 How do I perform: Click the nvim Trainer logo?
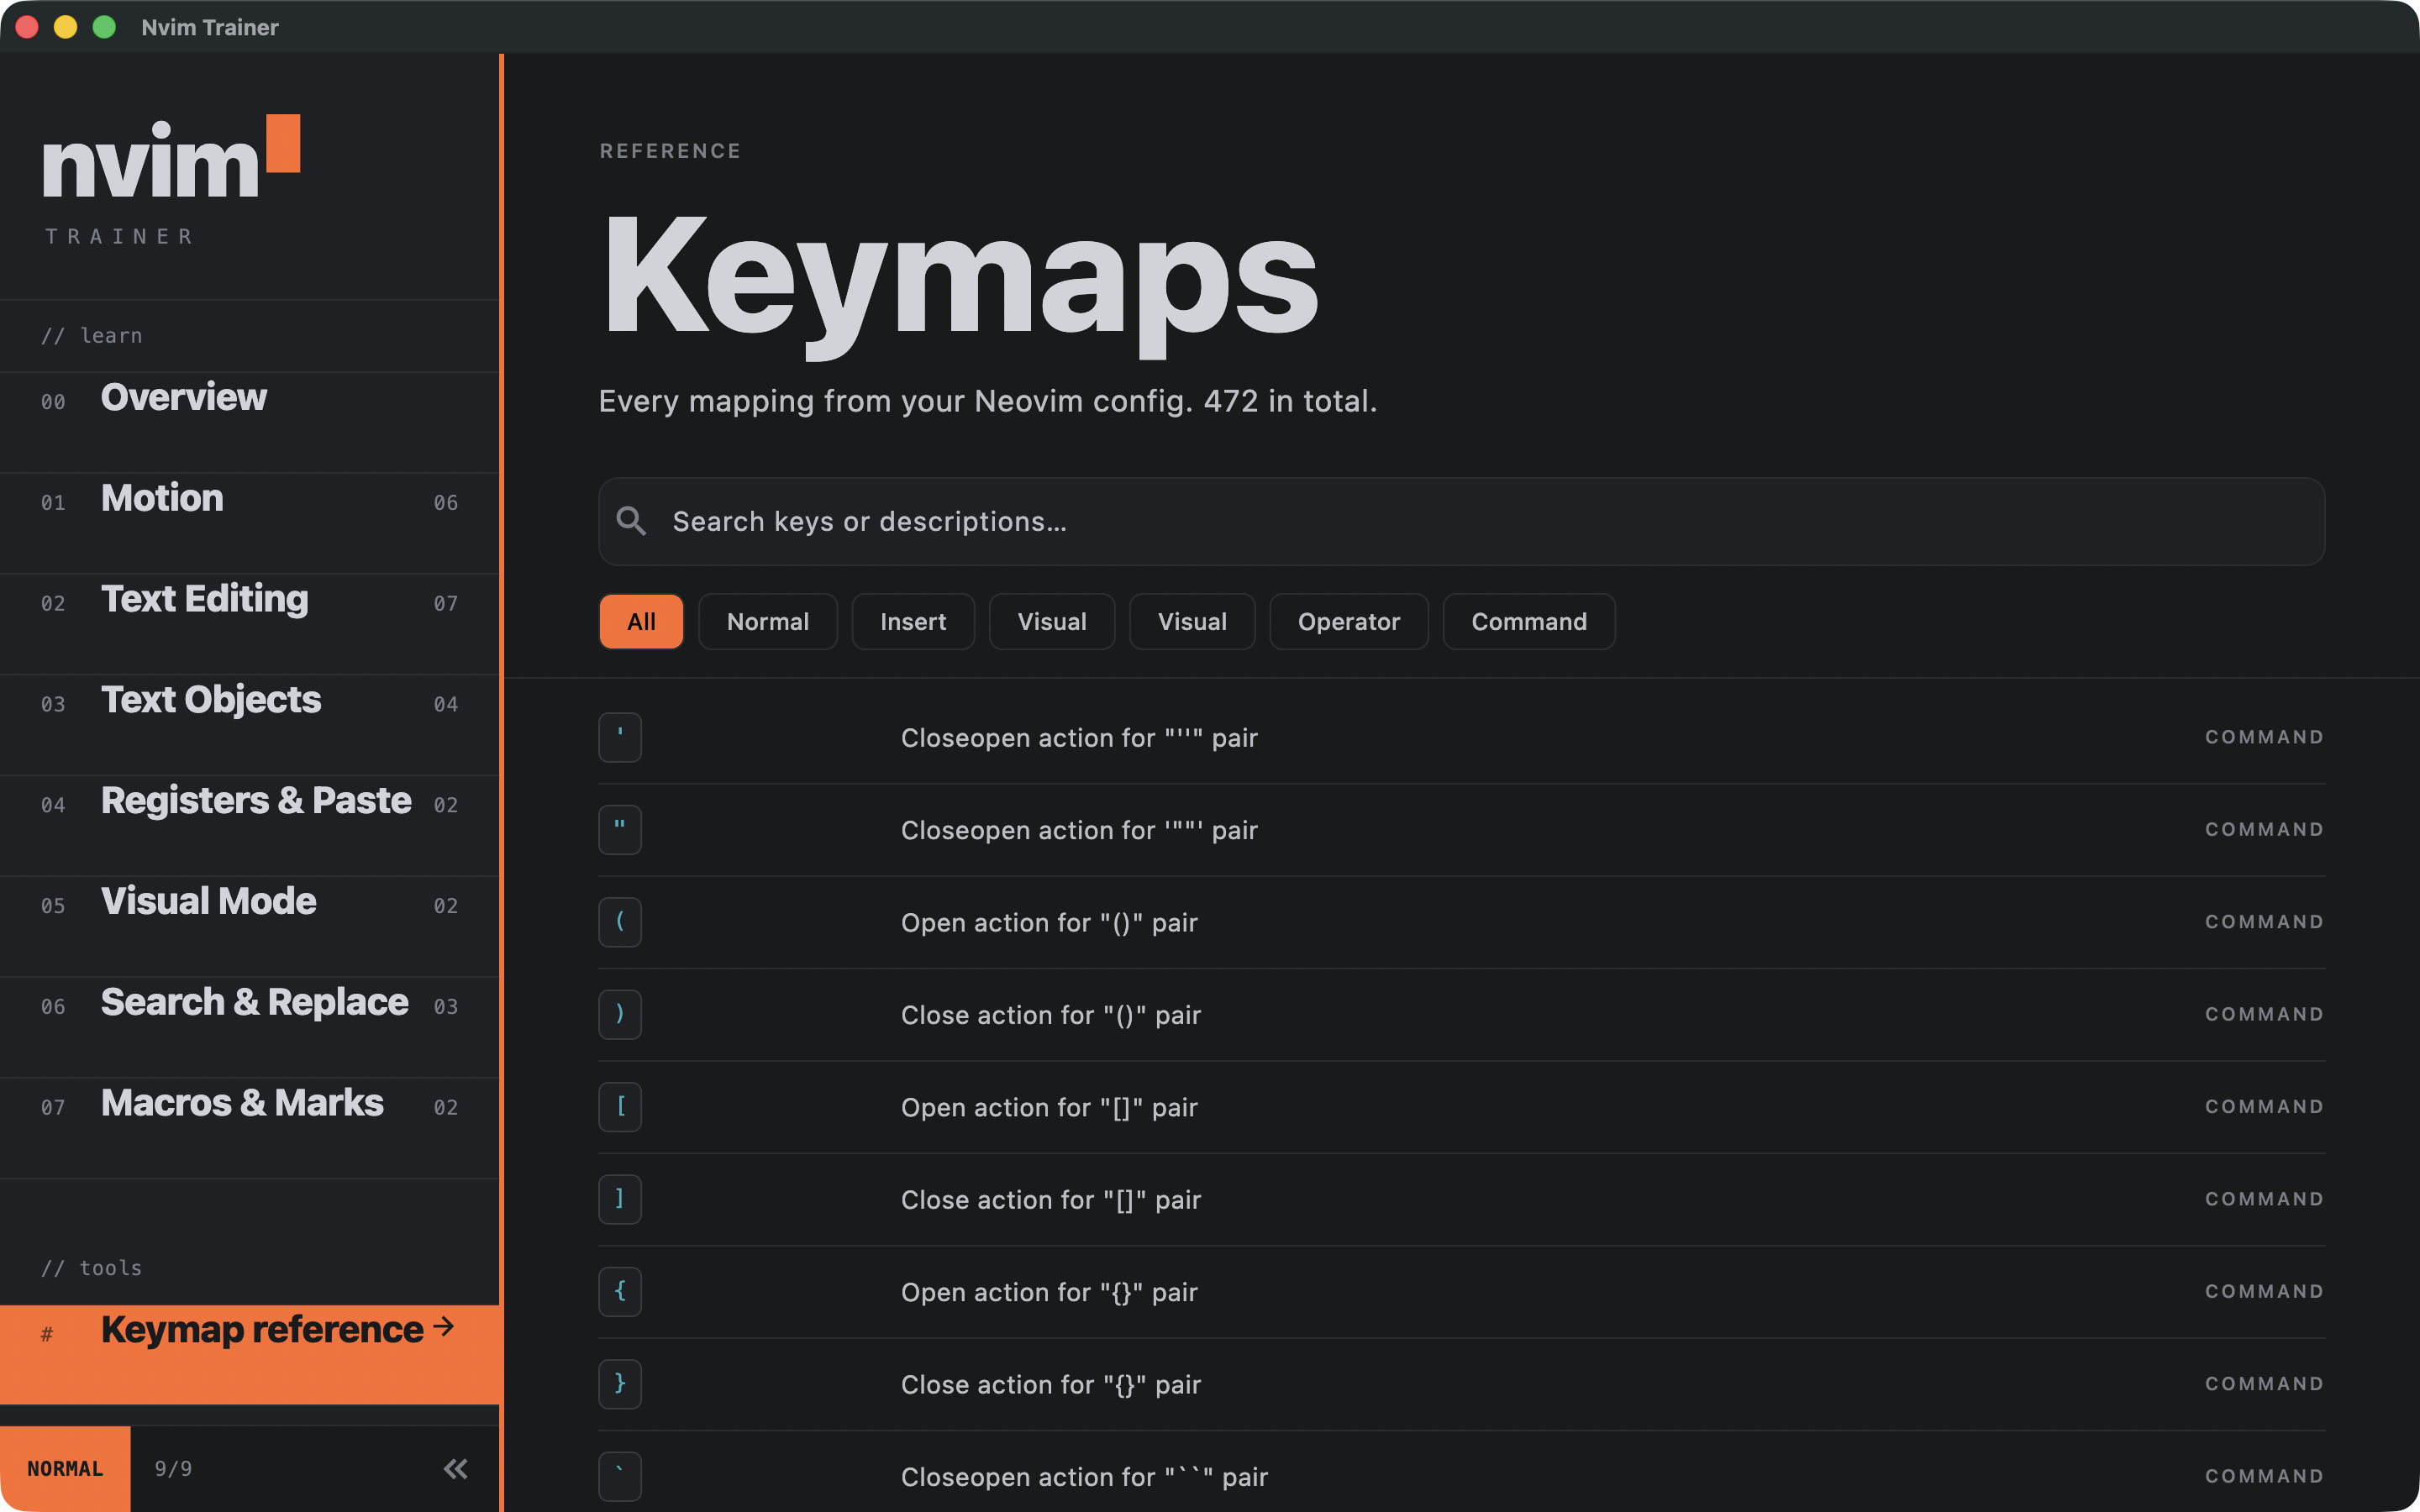(x=170, y=180)
